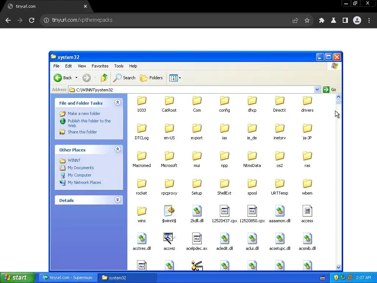Click Make a new folder link
The width and height of the screenshot is (377, 283).
[x=84, y=113]
